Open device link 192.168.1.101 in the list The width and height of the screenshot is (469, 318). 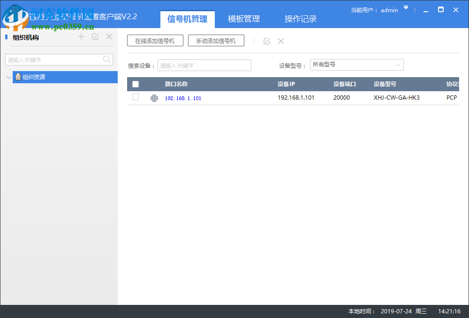tap(183, 98)
